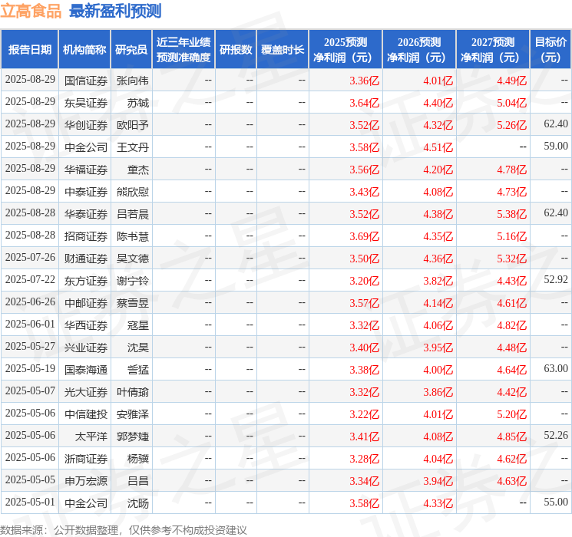Click the 近三年业绩预测准确度 column header

coord(184,50)
